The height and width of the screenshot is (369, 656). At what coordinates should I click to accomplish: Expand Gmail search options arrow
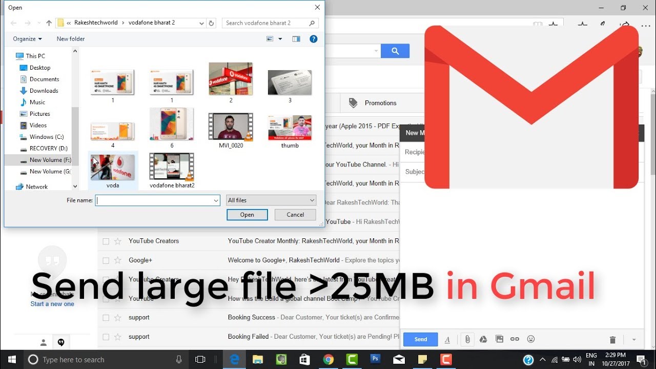pyautogui.click(x=376, y=51)
